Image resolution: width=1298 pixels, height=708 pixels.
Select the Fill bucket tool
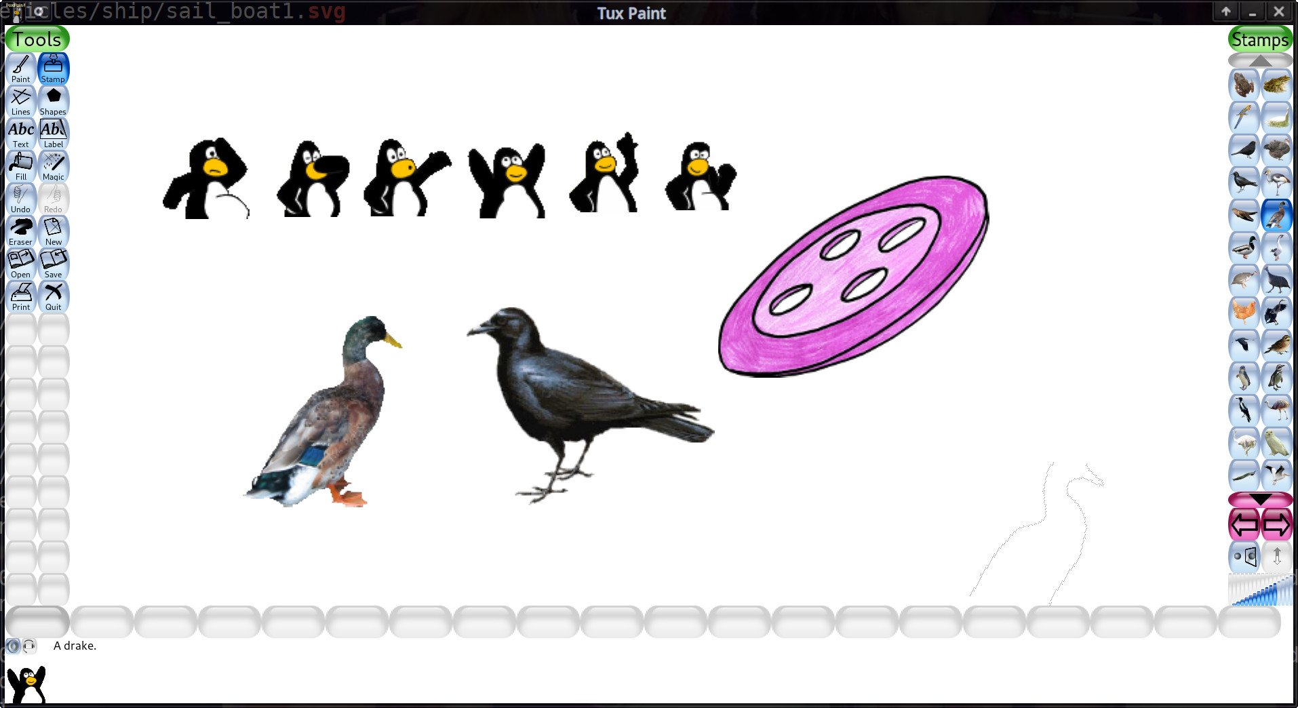click(21, 167)
